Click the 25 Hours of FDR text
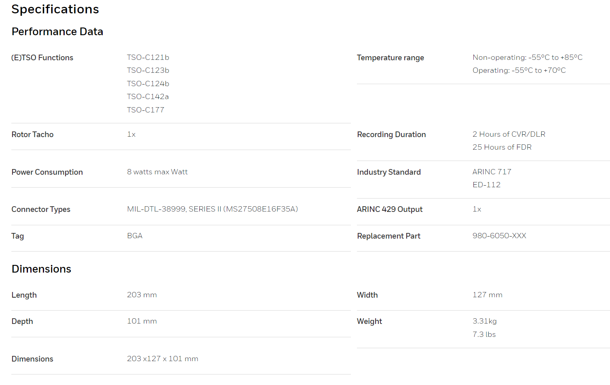The width and height of the screenshot is (610, 385). [x=502, y=147]
